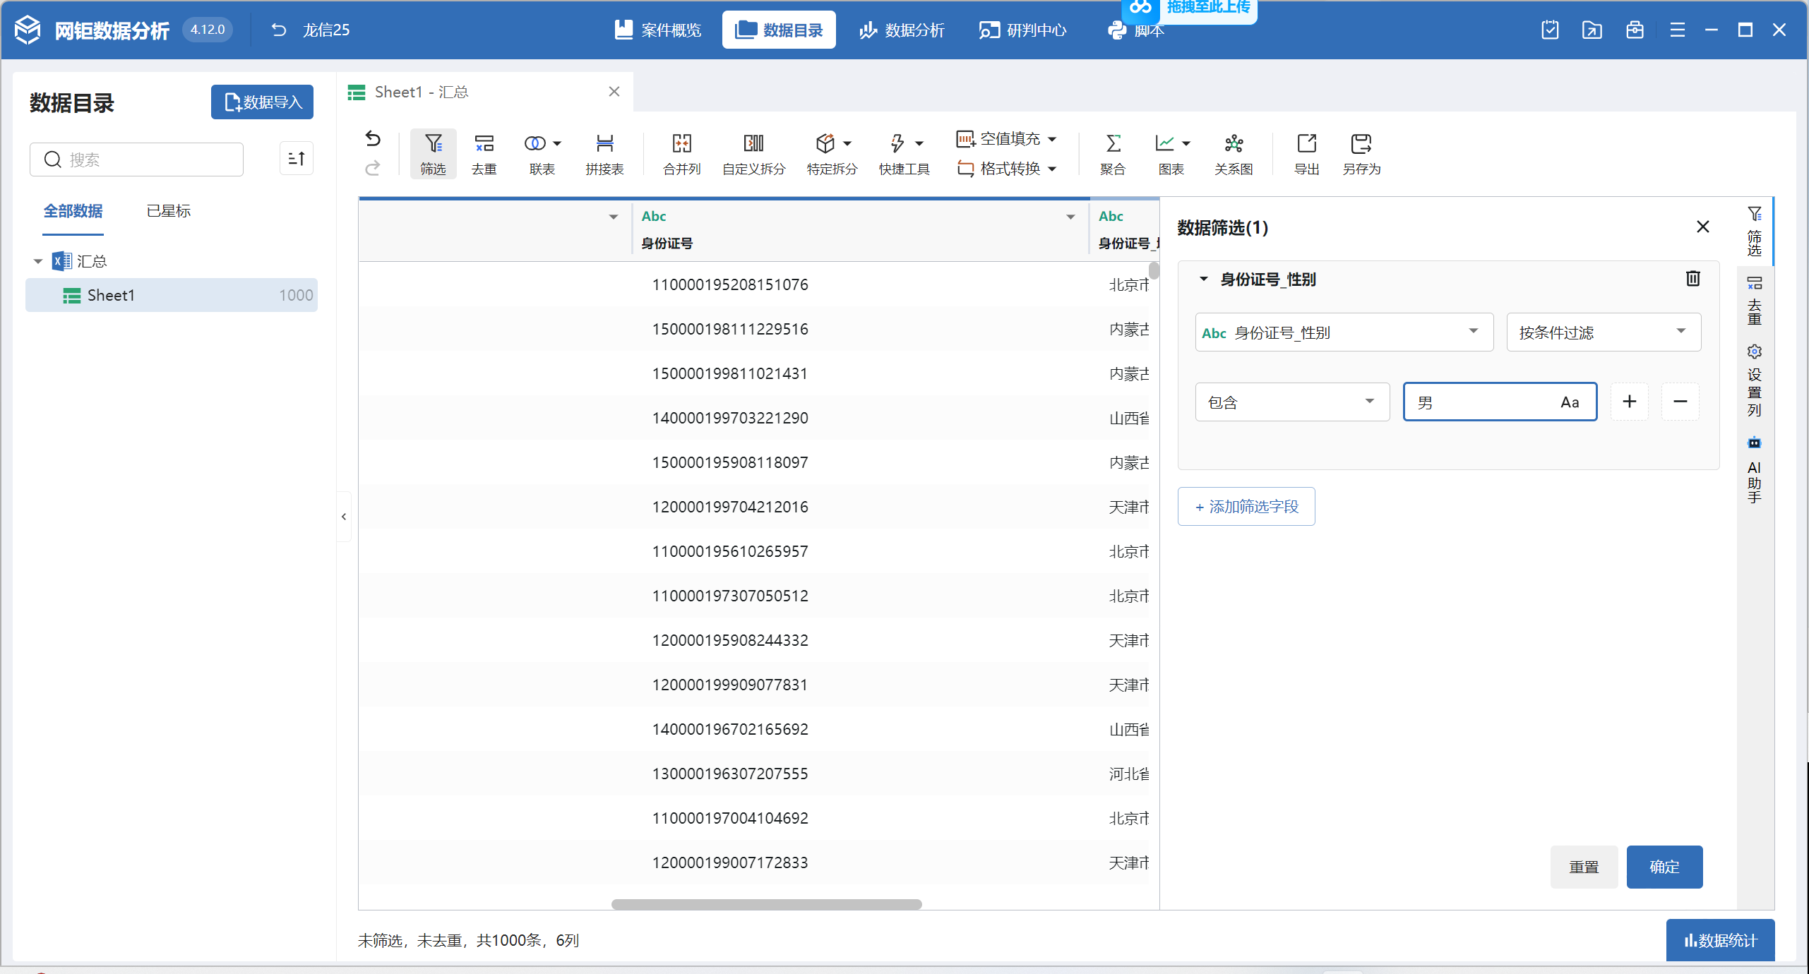Click the 确定 confirm button

click(x=1664, y=867)
